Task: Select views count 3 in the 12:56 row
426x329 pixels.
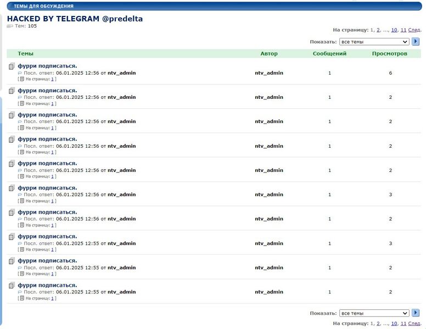Action: tap(390, 194)
